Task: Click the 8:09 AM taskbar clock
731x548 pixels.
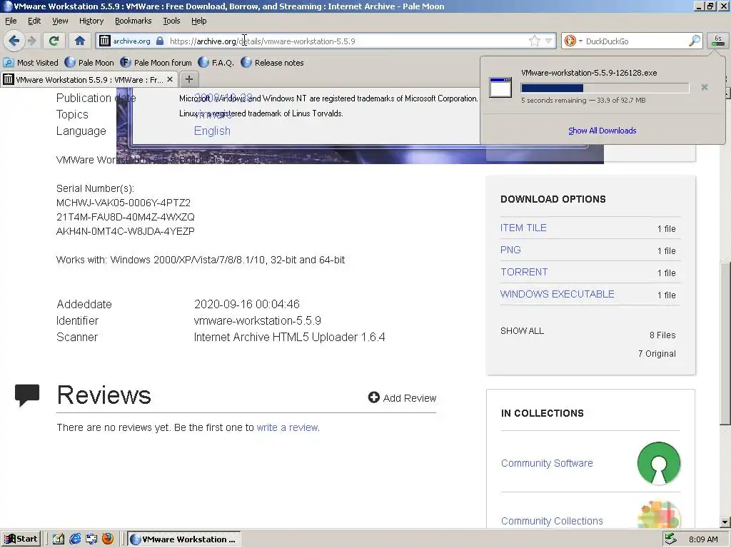Action: [703, 539]
